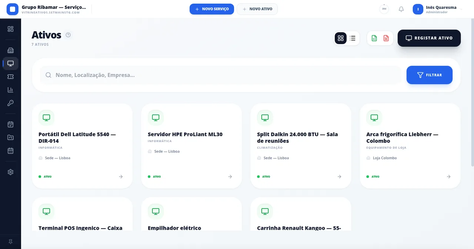Export assets with the red document icon

[386, 38]
